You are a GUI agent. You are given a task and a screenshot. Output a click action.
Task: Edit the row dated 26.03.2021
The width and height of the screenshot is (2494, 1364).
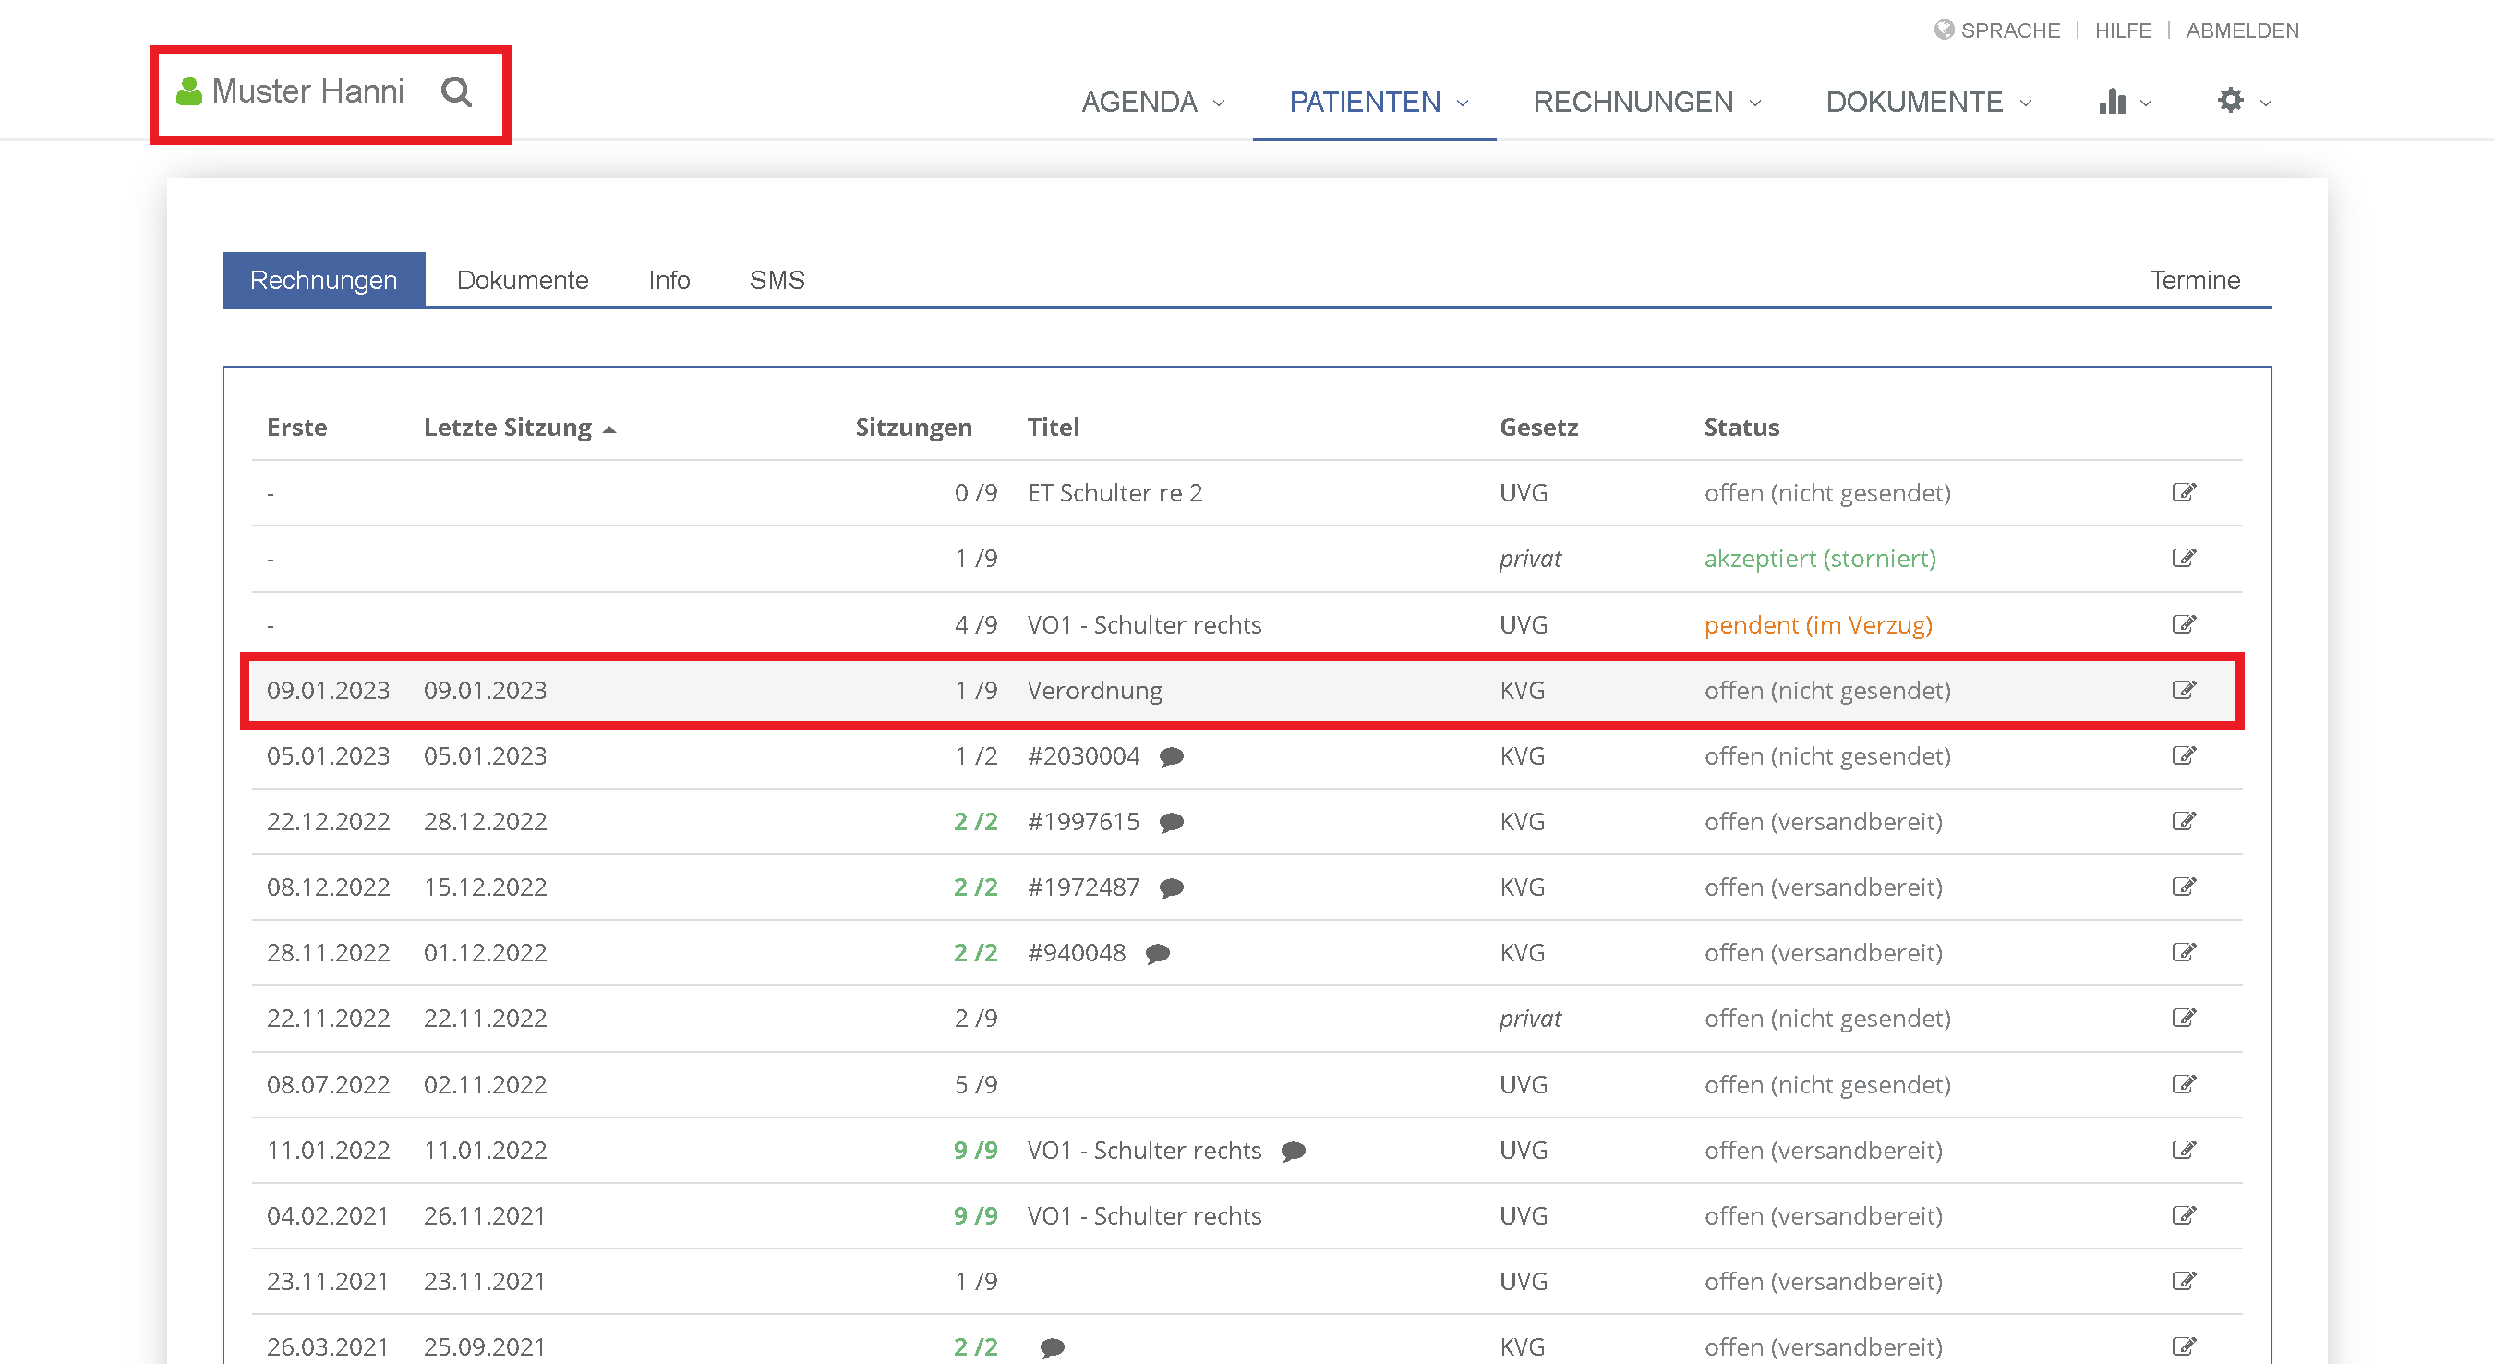[2183, 1346]
